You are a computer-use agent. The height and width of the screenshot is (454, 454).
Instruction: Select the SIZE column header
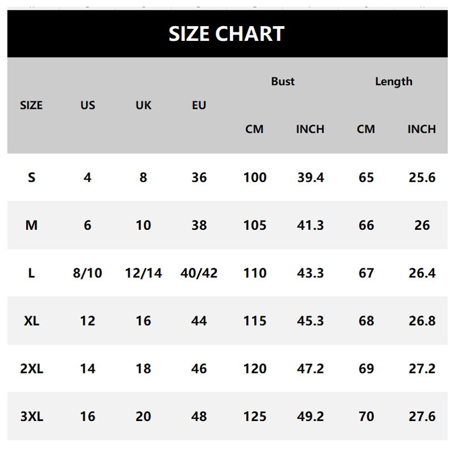tap(31, 105)
